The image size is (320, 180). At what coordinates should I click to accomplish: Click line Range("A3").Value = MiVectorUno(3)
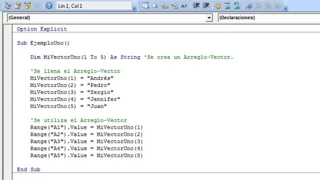click(x=86, y=141)
